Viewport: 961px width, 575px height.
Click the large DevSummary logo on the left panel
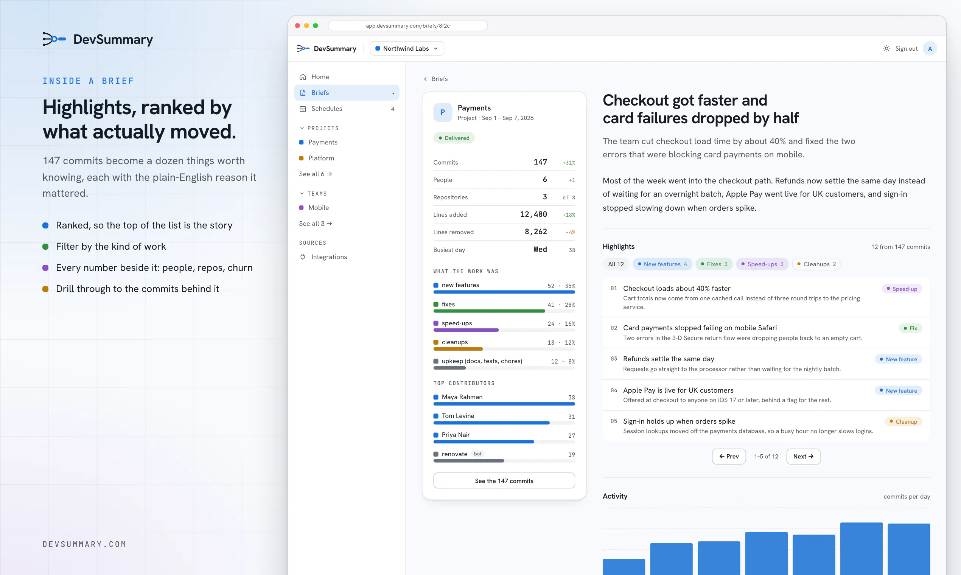(x=98, y=39)
